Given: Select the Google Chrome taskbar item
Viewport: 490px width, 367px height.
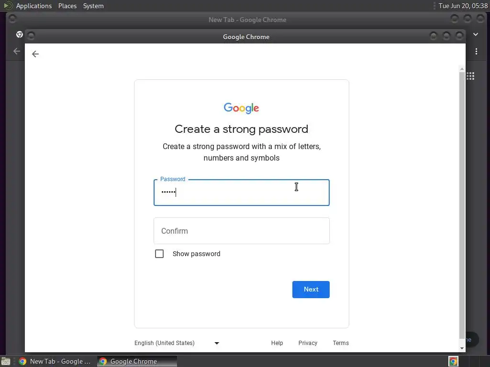Looking at the screenshot, I should [x=137, y=361].
